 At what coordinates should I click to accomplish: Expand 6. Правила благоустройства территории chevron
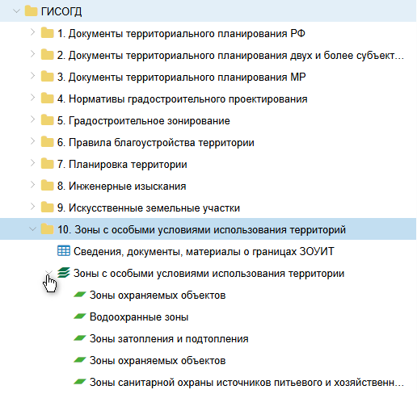32,141
